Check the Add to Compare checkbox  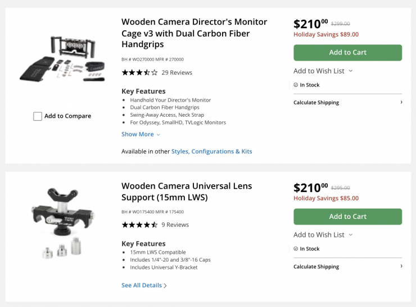[x=38, y=116]
